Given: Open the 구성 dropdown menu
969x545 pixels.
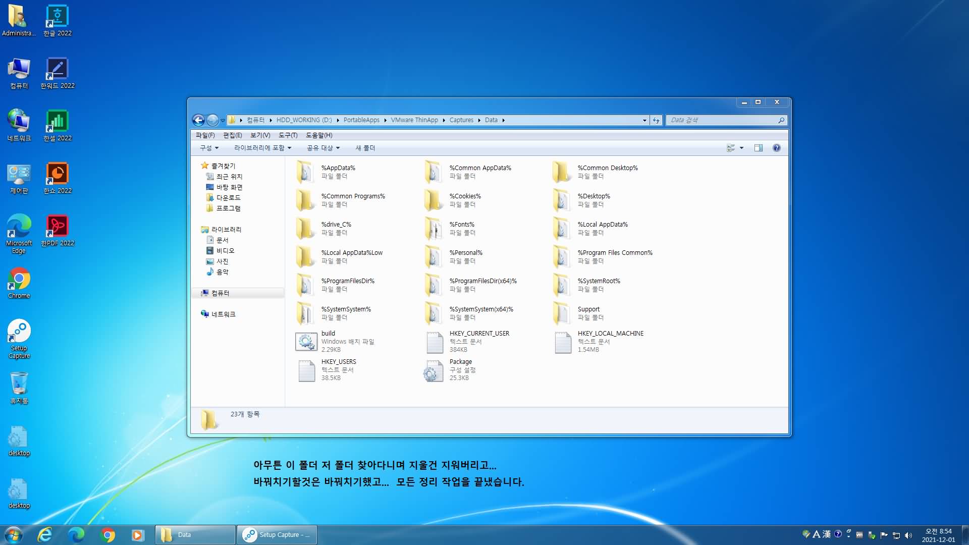Looking at the screenshot, I should [209, 148].
